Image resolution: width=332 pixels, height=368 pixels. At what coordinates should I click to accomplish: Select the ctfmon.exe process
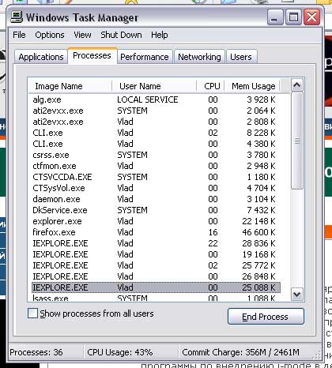pyautogui.click(x=156, y=166)
